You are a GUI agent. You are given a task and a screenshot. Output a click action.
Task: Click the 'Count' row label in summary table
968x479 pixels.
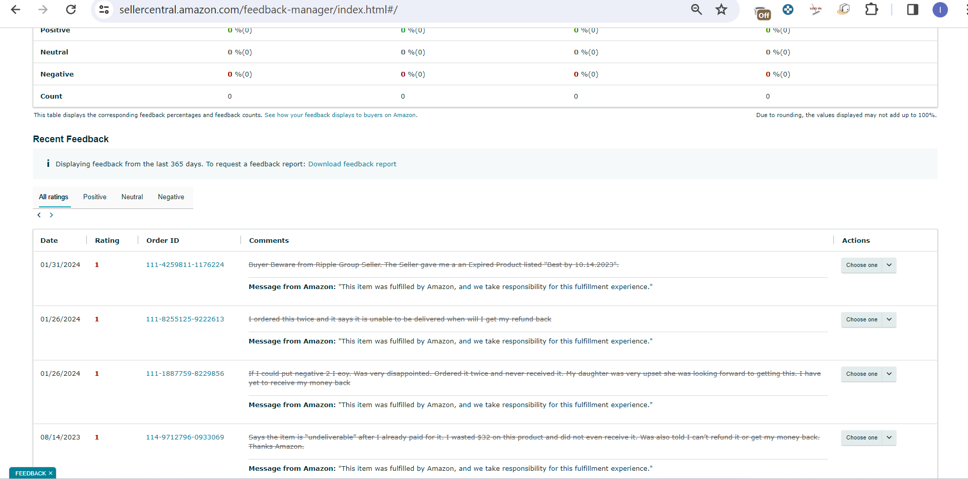tap(51, 97)
